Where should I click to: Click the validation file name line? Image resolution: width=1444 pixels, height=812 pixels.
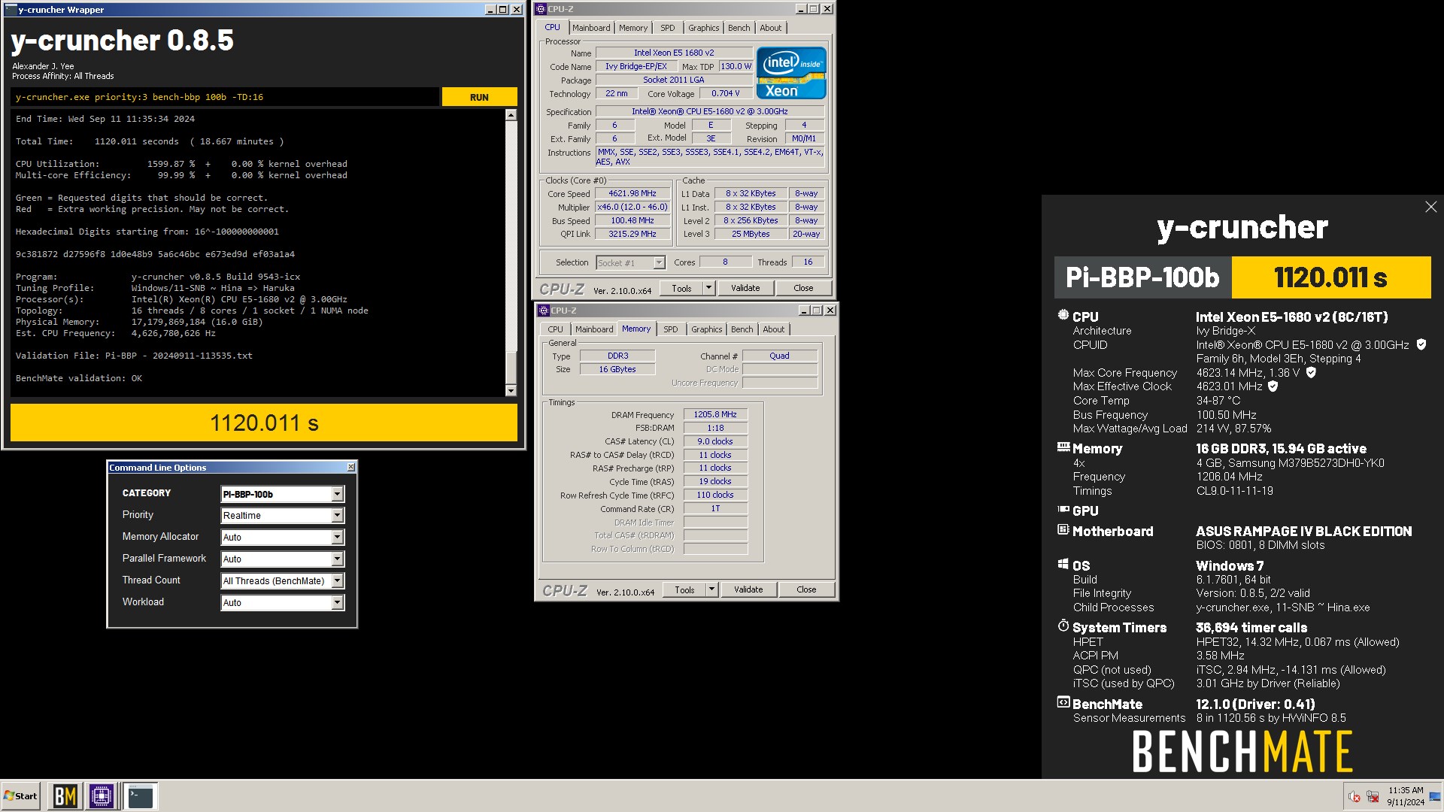click(x=134, y=356)
